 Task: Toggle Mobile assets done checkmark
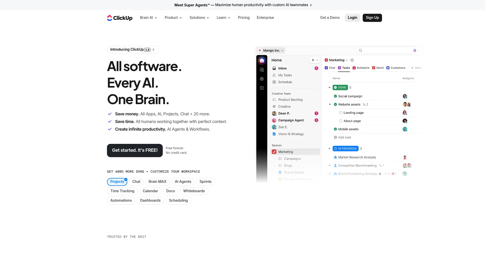coord(335,129)
